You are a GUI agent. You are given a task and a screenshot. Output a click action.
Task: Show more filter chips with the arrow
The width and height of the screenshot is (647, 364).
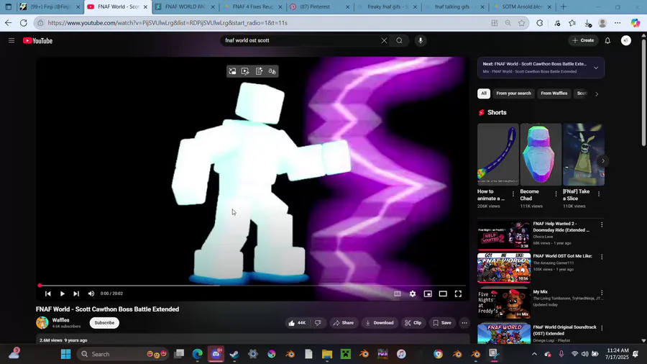tap(596, 94)
